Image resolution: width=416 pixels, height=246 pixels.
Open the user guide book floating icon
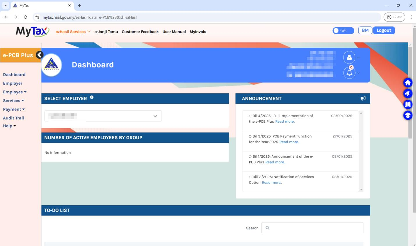(408, 104)
